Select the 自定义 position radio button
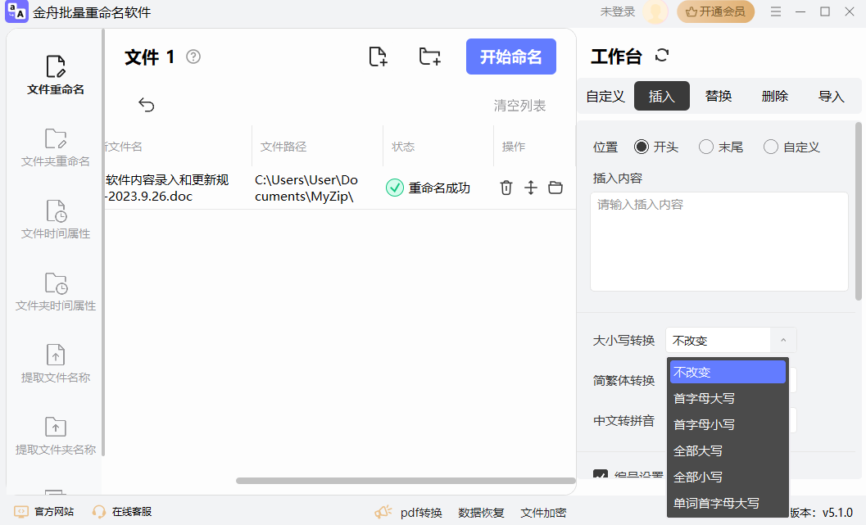This screenshot has height=525, width=866. [x=770, y=147]
